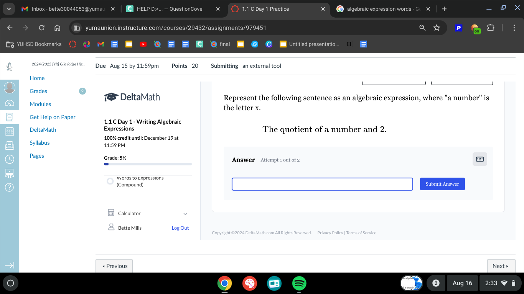This screenshot has width=524, height=294.
Task: Focus the answer input field
Action: 322,184
